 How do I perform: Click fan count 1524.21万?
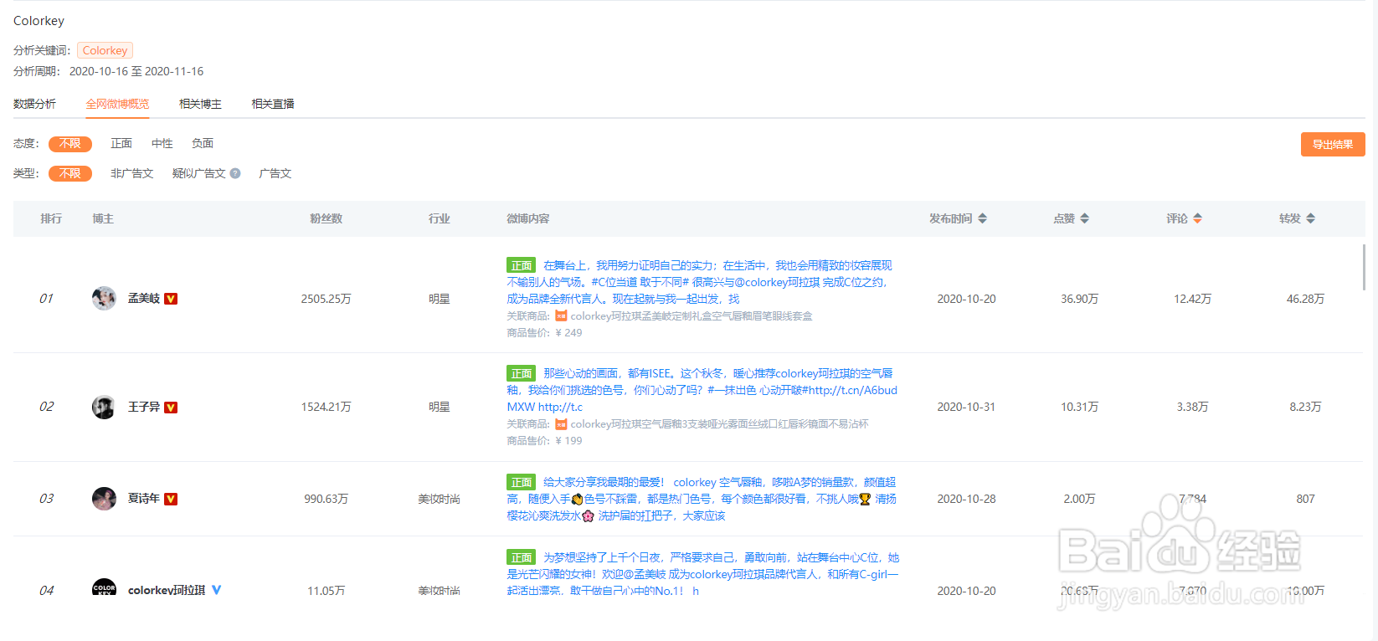tap(327, 408)
